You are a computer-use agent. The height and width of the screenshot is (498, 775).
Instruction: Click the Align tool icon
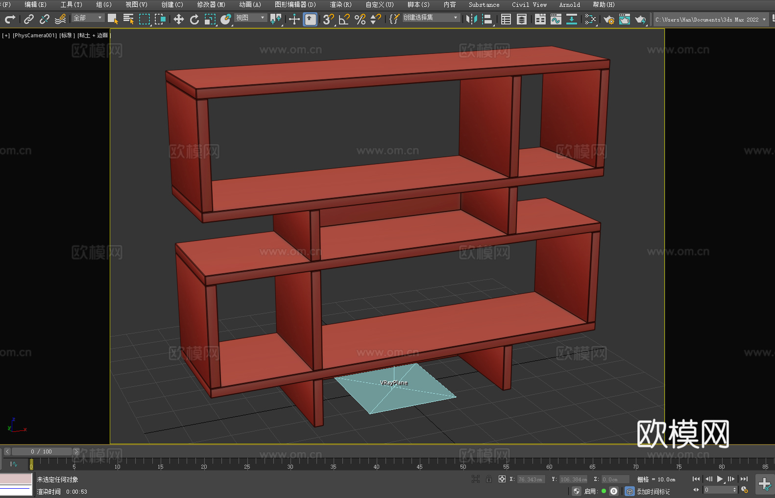[487, 19]
